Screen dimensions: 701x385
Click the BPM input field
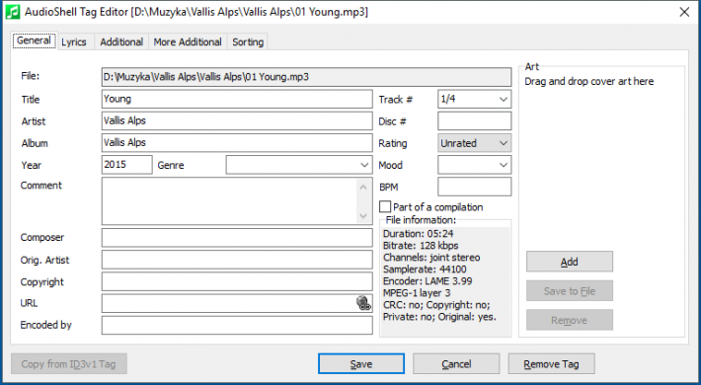click(x=474, y=187)
